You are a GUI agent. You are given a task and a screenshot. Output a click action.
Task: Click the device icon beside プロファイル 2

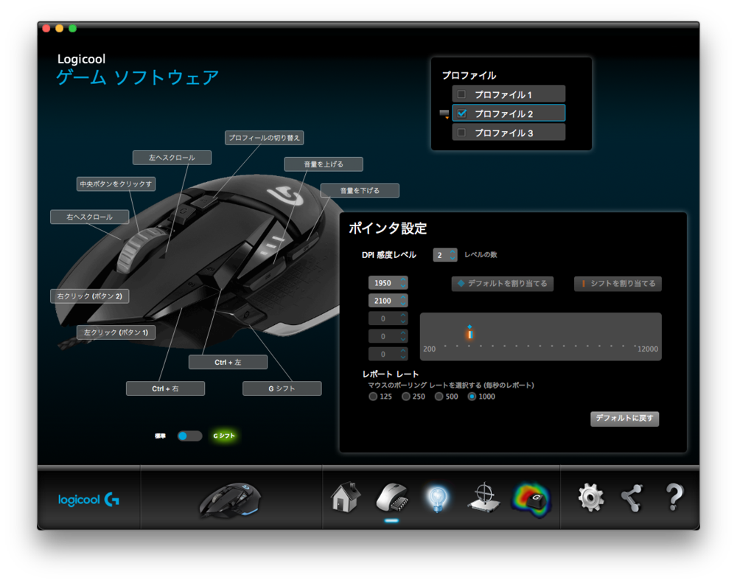click(x=444, y=114)
